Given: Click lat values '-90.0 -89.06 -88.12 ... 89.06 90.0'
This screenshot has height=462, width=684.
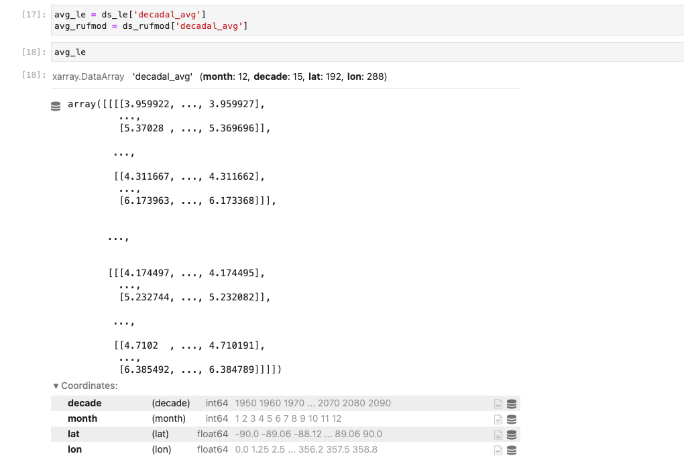Looking at the screenshot, I should [x=308, y=434].
